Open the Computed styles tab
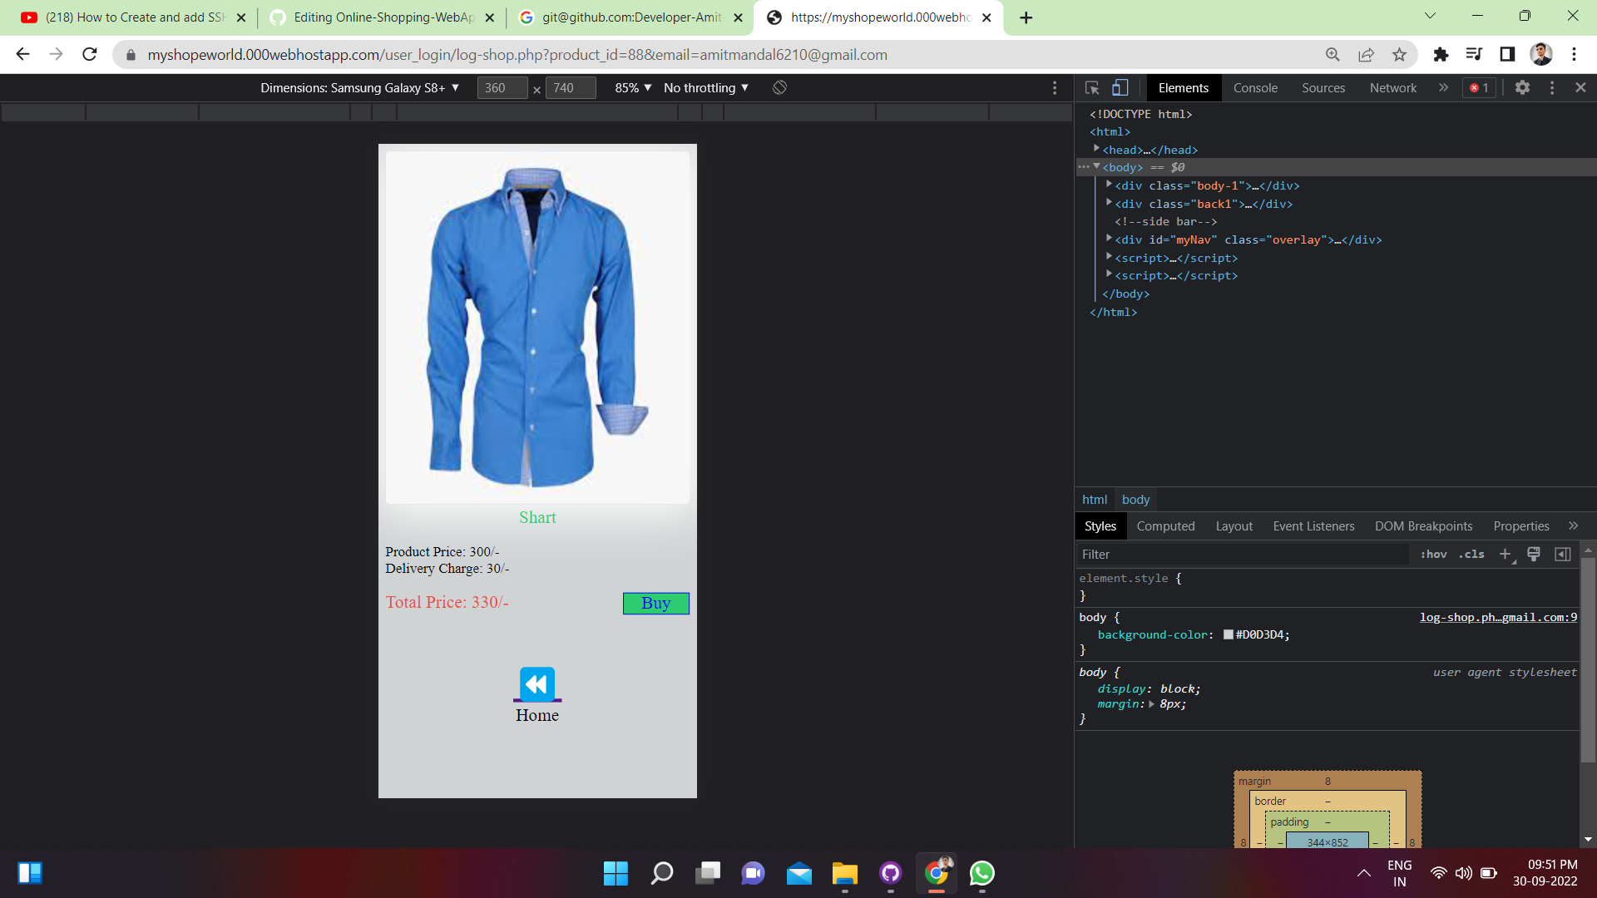1597x898 pixels. [1165, 525]
